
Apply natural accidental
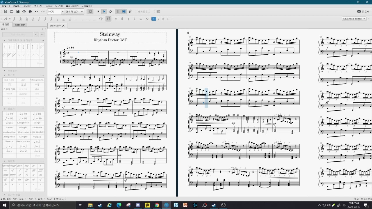pyautogui.click(x=128, y=19)
